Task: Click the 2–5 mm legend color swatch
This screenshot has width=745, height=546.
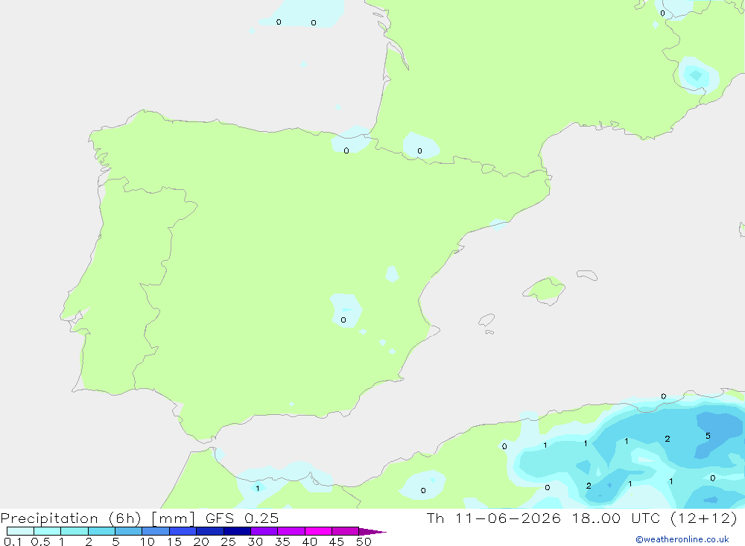Action: click(x=101, y=531)
